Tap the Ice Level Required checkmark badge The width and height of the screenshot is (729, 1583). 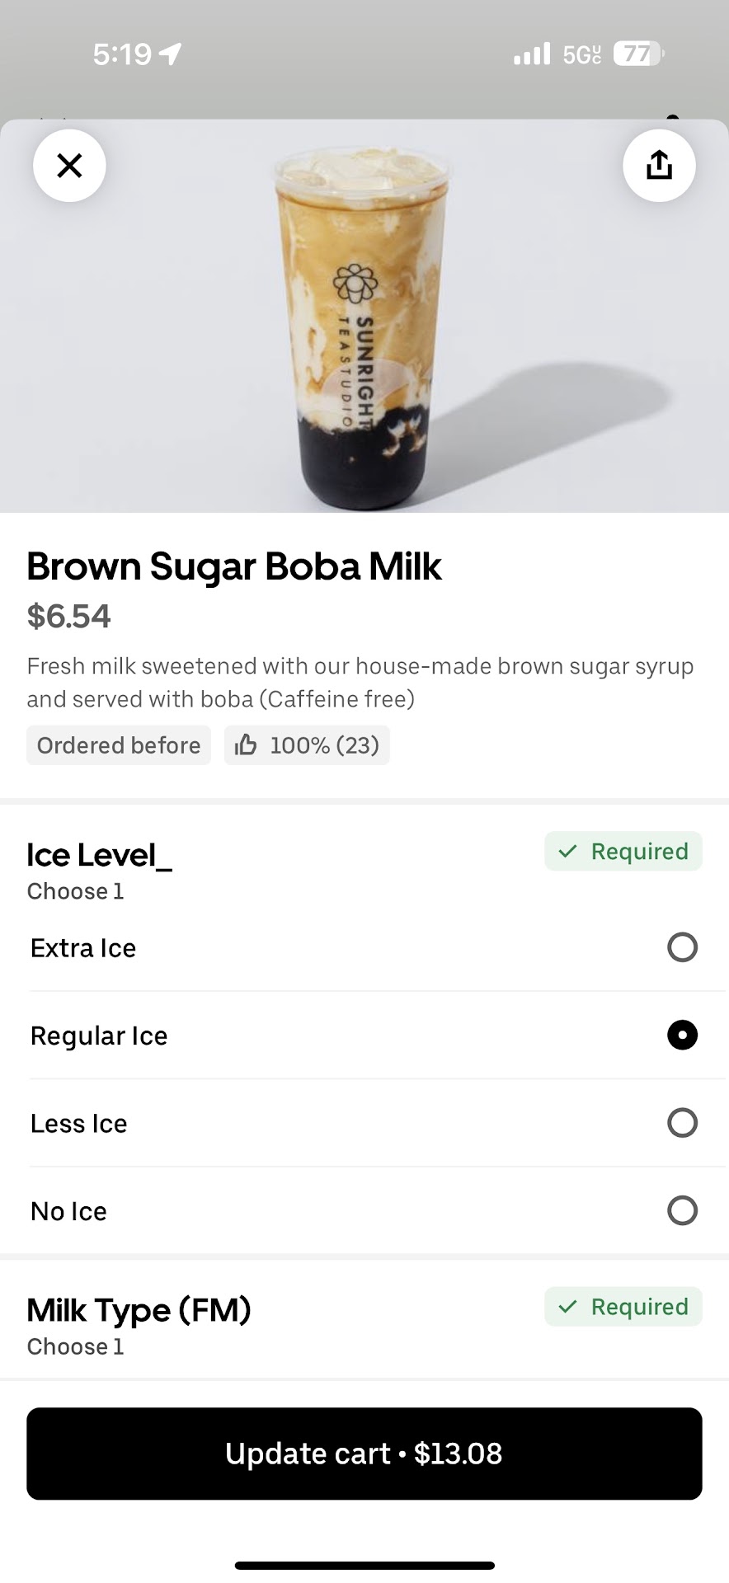(x=623, y=852)
